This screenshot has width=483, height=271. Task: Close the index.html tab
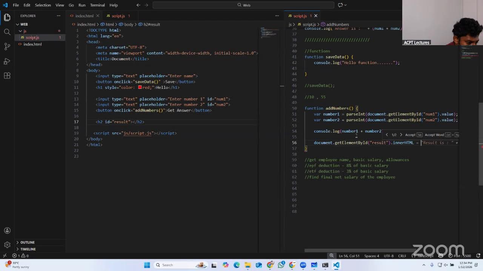point(98,16)
